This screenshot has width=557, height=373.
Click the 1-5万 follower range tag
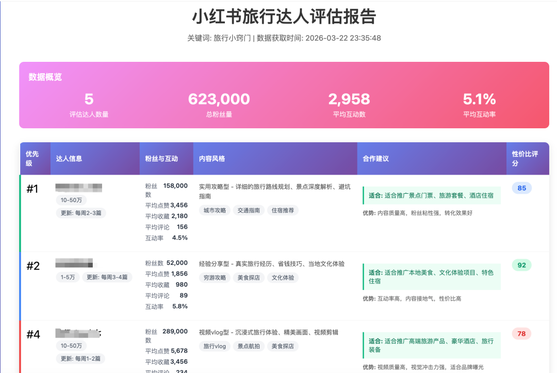click(x=68, y=277)
